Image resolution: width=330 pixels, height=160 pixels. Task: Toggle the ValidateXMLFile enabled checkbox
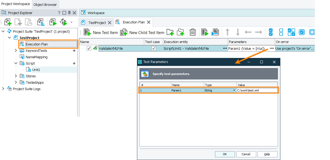(89, 48)
